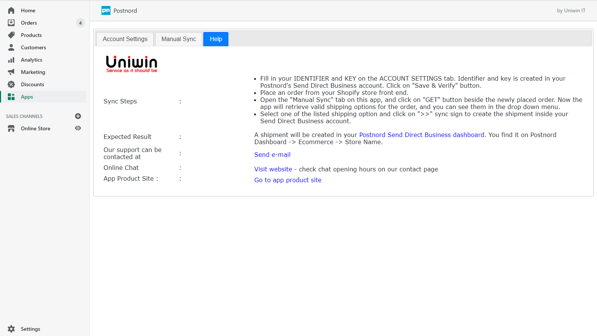Image resolution: width=597 pixels, height=336 pixels.
Task: Select Apps in the sidebar
Action: [44, 97]
